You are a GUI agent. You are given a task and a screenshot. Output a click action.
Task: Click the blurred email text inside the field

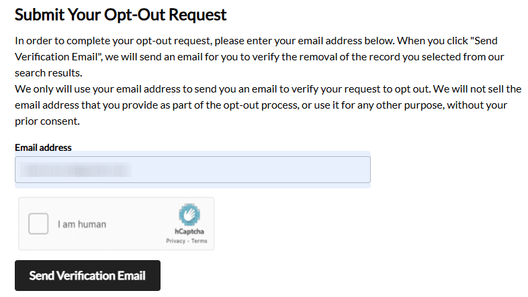74,170
